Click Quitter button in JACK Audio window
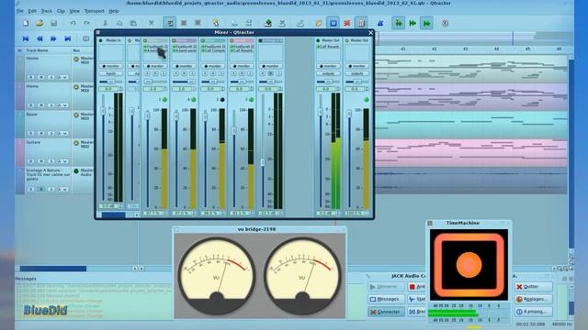Image resolution: width=588 pixels, height=330 pixels. point(533,287)
